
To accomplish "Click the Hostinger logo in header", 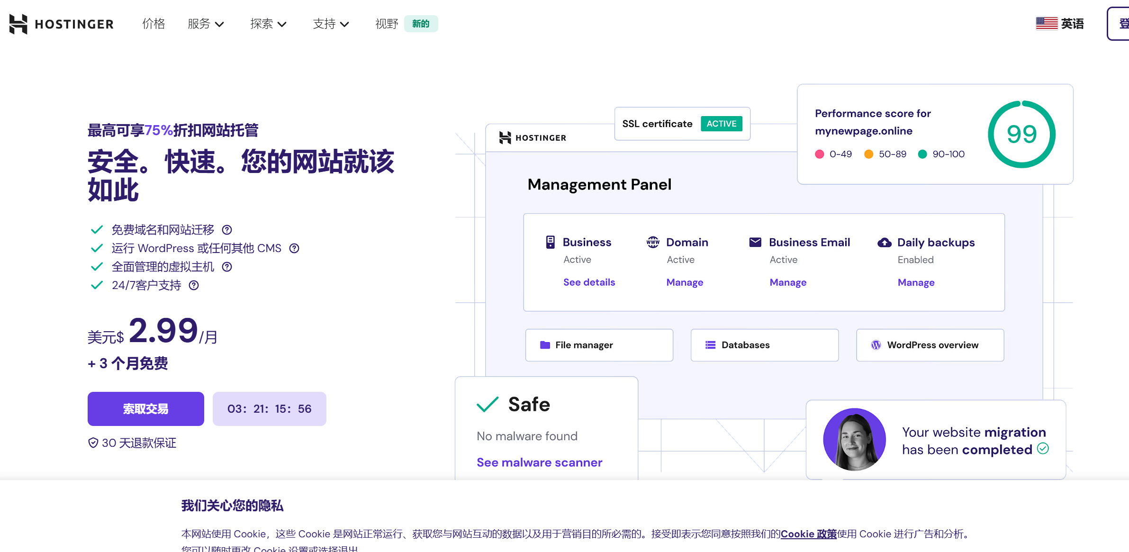I will click(62, 24).
